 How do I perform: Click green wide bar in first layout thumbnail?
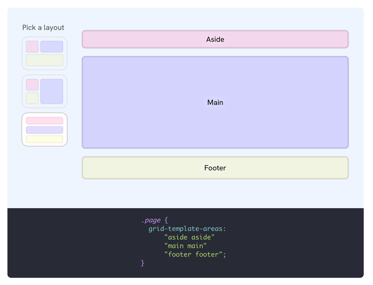coord(44,60)
